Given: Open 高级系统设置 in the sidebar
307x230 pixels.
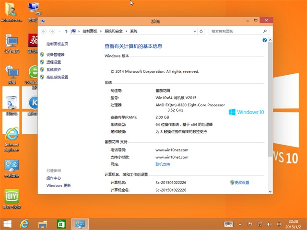Looking at the screenshot, I should coord(57,77).
